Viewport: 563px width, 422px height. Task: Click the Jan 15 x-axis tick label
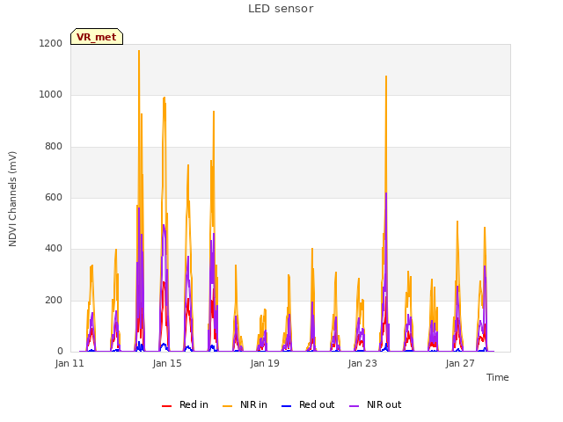(167, 363)
